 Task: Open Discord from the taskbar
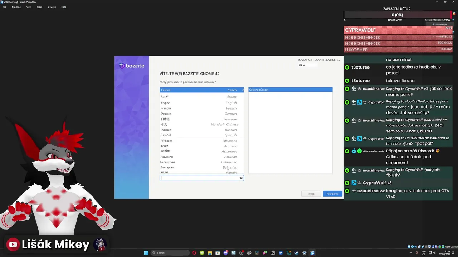[226, 253]
